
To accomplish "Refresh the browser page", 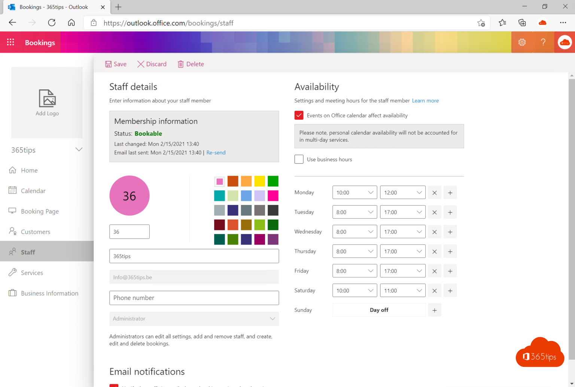I will pos(52,23).
